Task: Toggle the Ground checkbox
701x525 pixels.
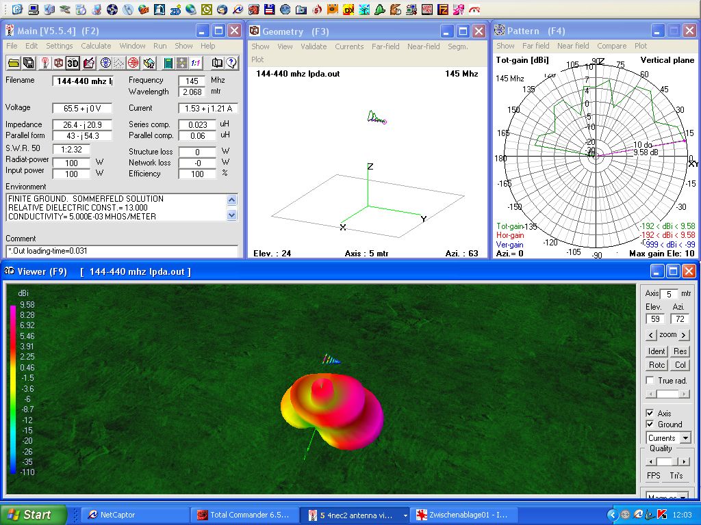Action: (650, 424)
